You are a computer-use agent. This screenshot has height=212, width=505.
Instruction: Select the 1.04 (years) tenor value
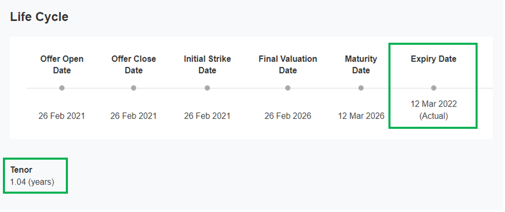(32, 182)
